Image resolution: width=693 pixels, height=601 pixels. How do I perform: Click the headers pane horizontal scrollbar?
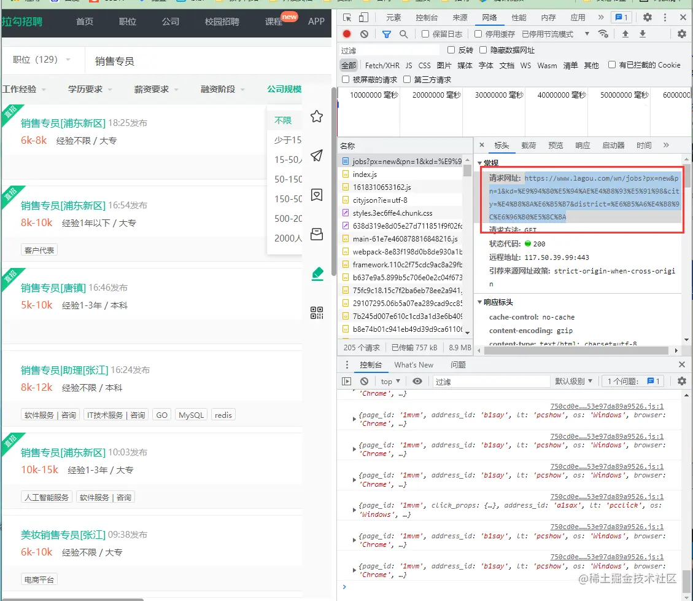(576, 350)
